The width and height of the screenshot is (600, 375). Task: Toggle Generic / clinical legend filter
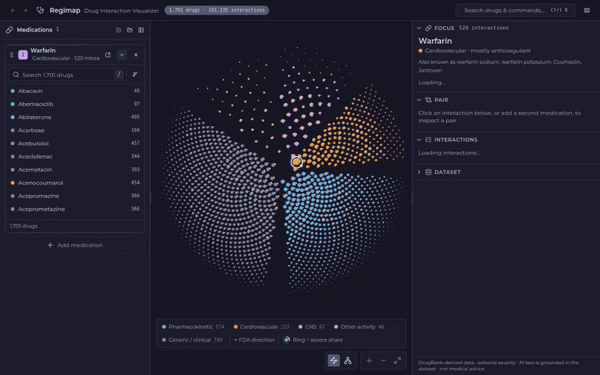pyautogui.click(x=192, y=340)
